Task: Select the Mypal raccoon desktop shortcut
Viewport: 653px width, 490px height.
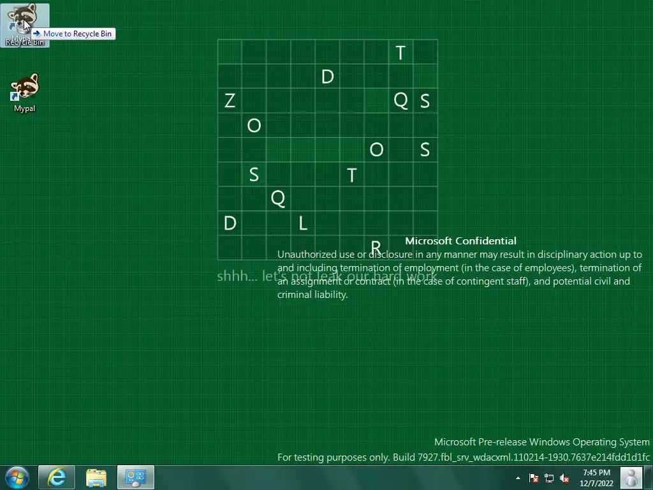Action: click(x=25, y=93)
